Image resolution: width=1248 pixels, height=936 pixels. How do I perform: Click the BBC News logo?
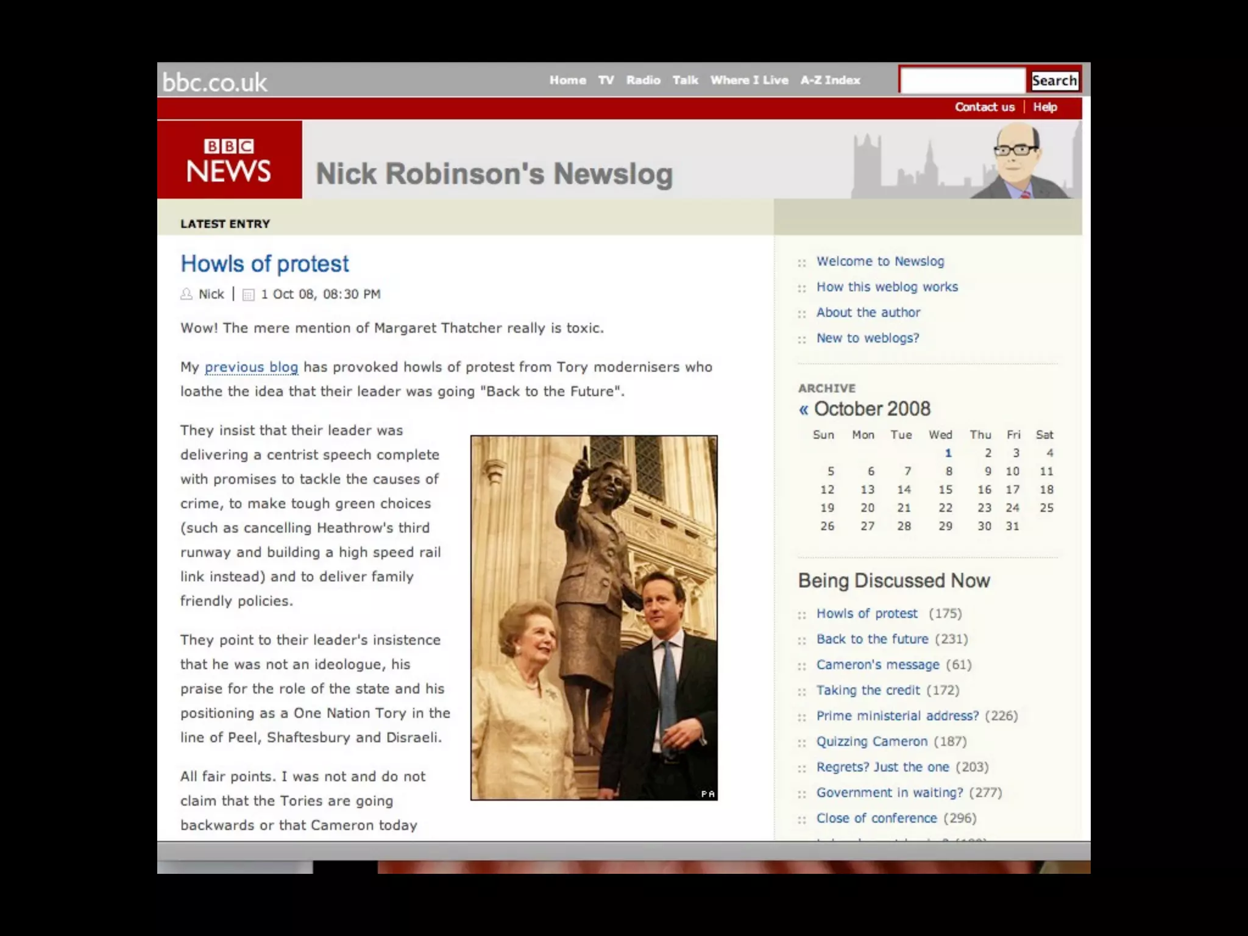pos(229,160)
